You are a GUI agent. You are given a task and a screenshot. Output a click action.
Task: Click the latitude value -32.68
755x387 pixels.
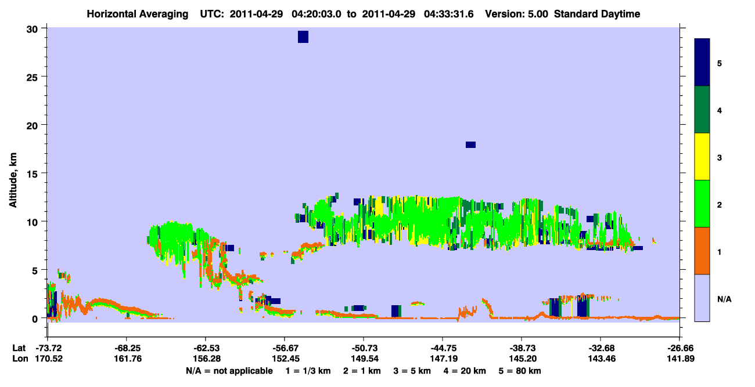coord(600,348)
